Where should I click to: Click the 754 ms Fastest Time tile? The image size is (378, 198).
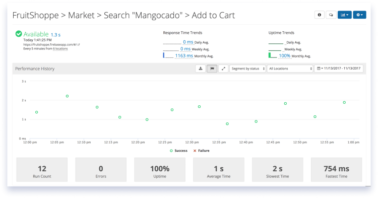[x=336, y=170]
